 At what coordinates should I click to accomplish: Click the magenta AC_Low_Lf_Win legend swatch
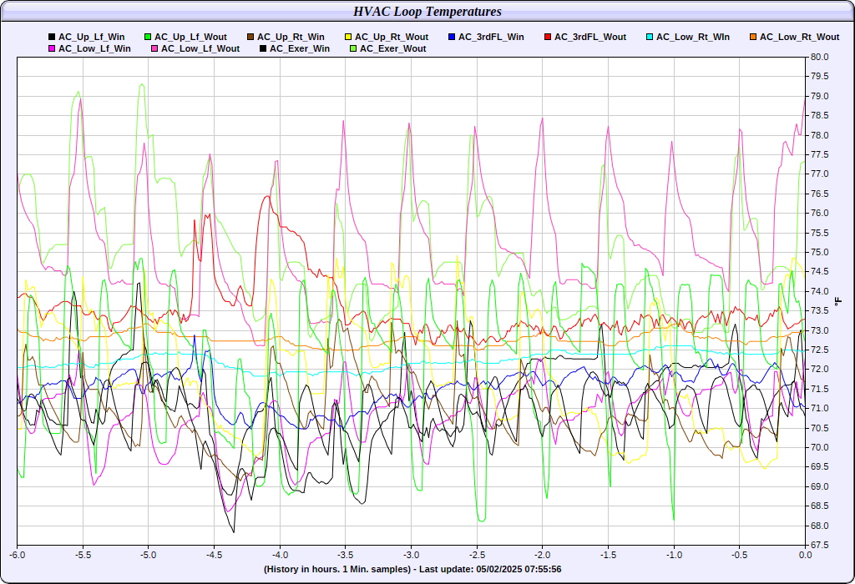(52, 48)
